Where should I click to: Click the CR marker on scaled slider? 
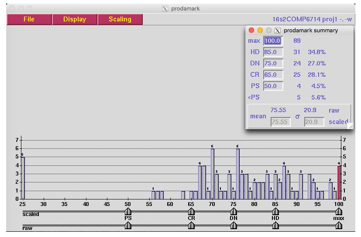point(191,212)
